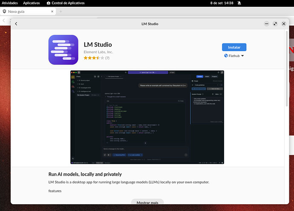Viewport: 294px width, 211px height.
Task: Open Central de Aplicativos top bar menu
Action: [66, 3]
